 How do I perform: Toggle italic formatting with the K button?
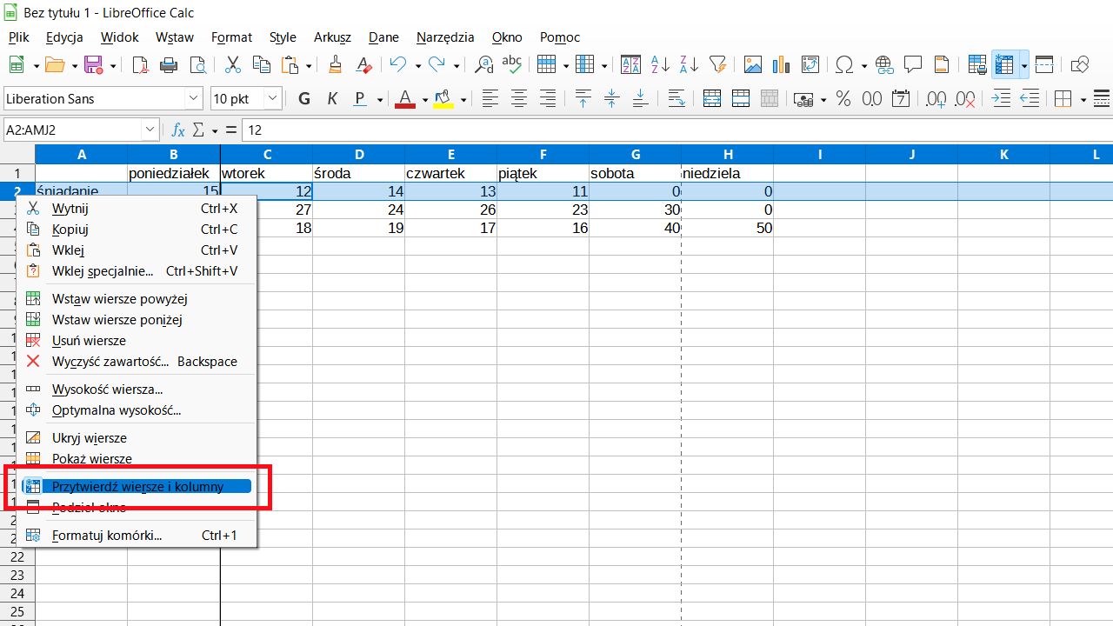[x=331, y=98]
